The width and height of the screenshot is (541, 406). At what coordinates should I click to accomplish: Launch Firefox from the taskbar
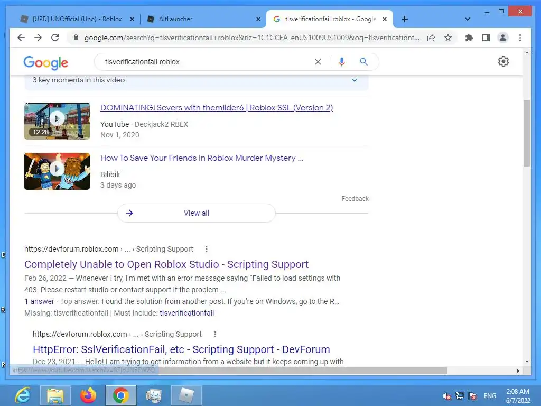(x=88, y=395)
